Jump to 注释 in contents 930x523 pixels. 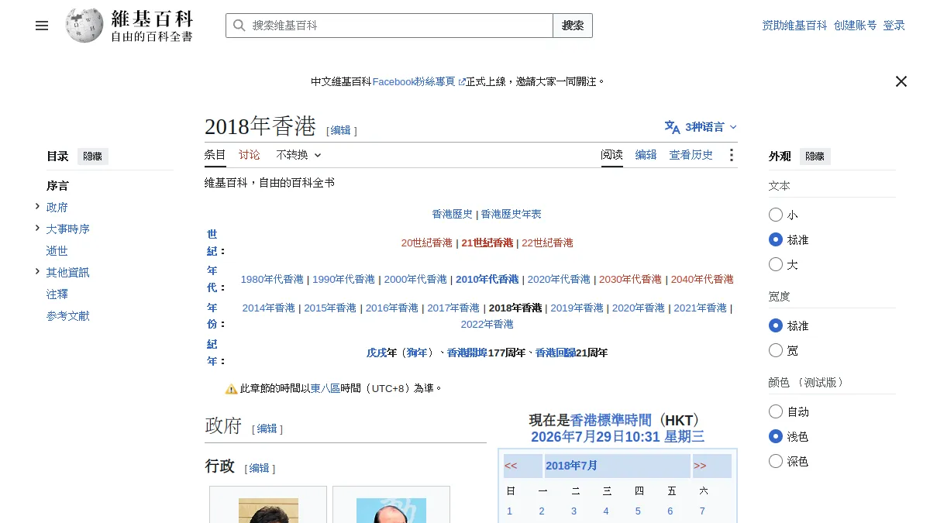click(x=57, y=294)
